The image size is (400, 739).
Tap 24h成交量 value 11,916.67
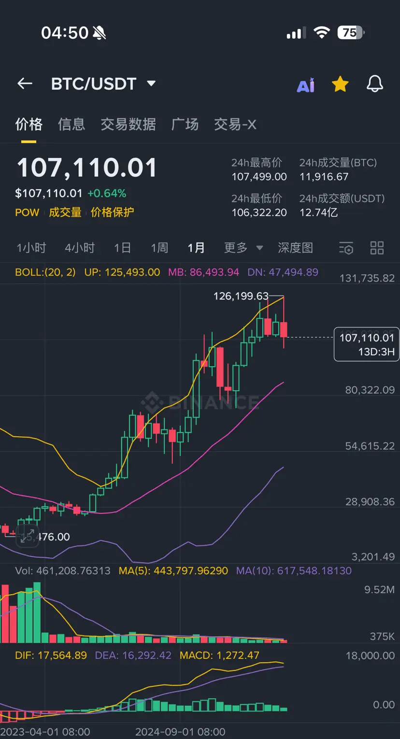click(x=324, y=177)
